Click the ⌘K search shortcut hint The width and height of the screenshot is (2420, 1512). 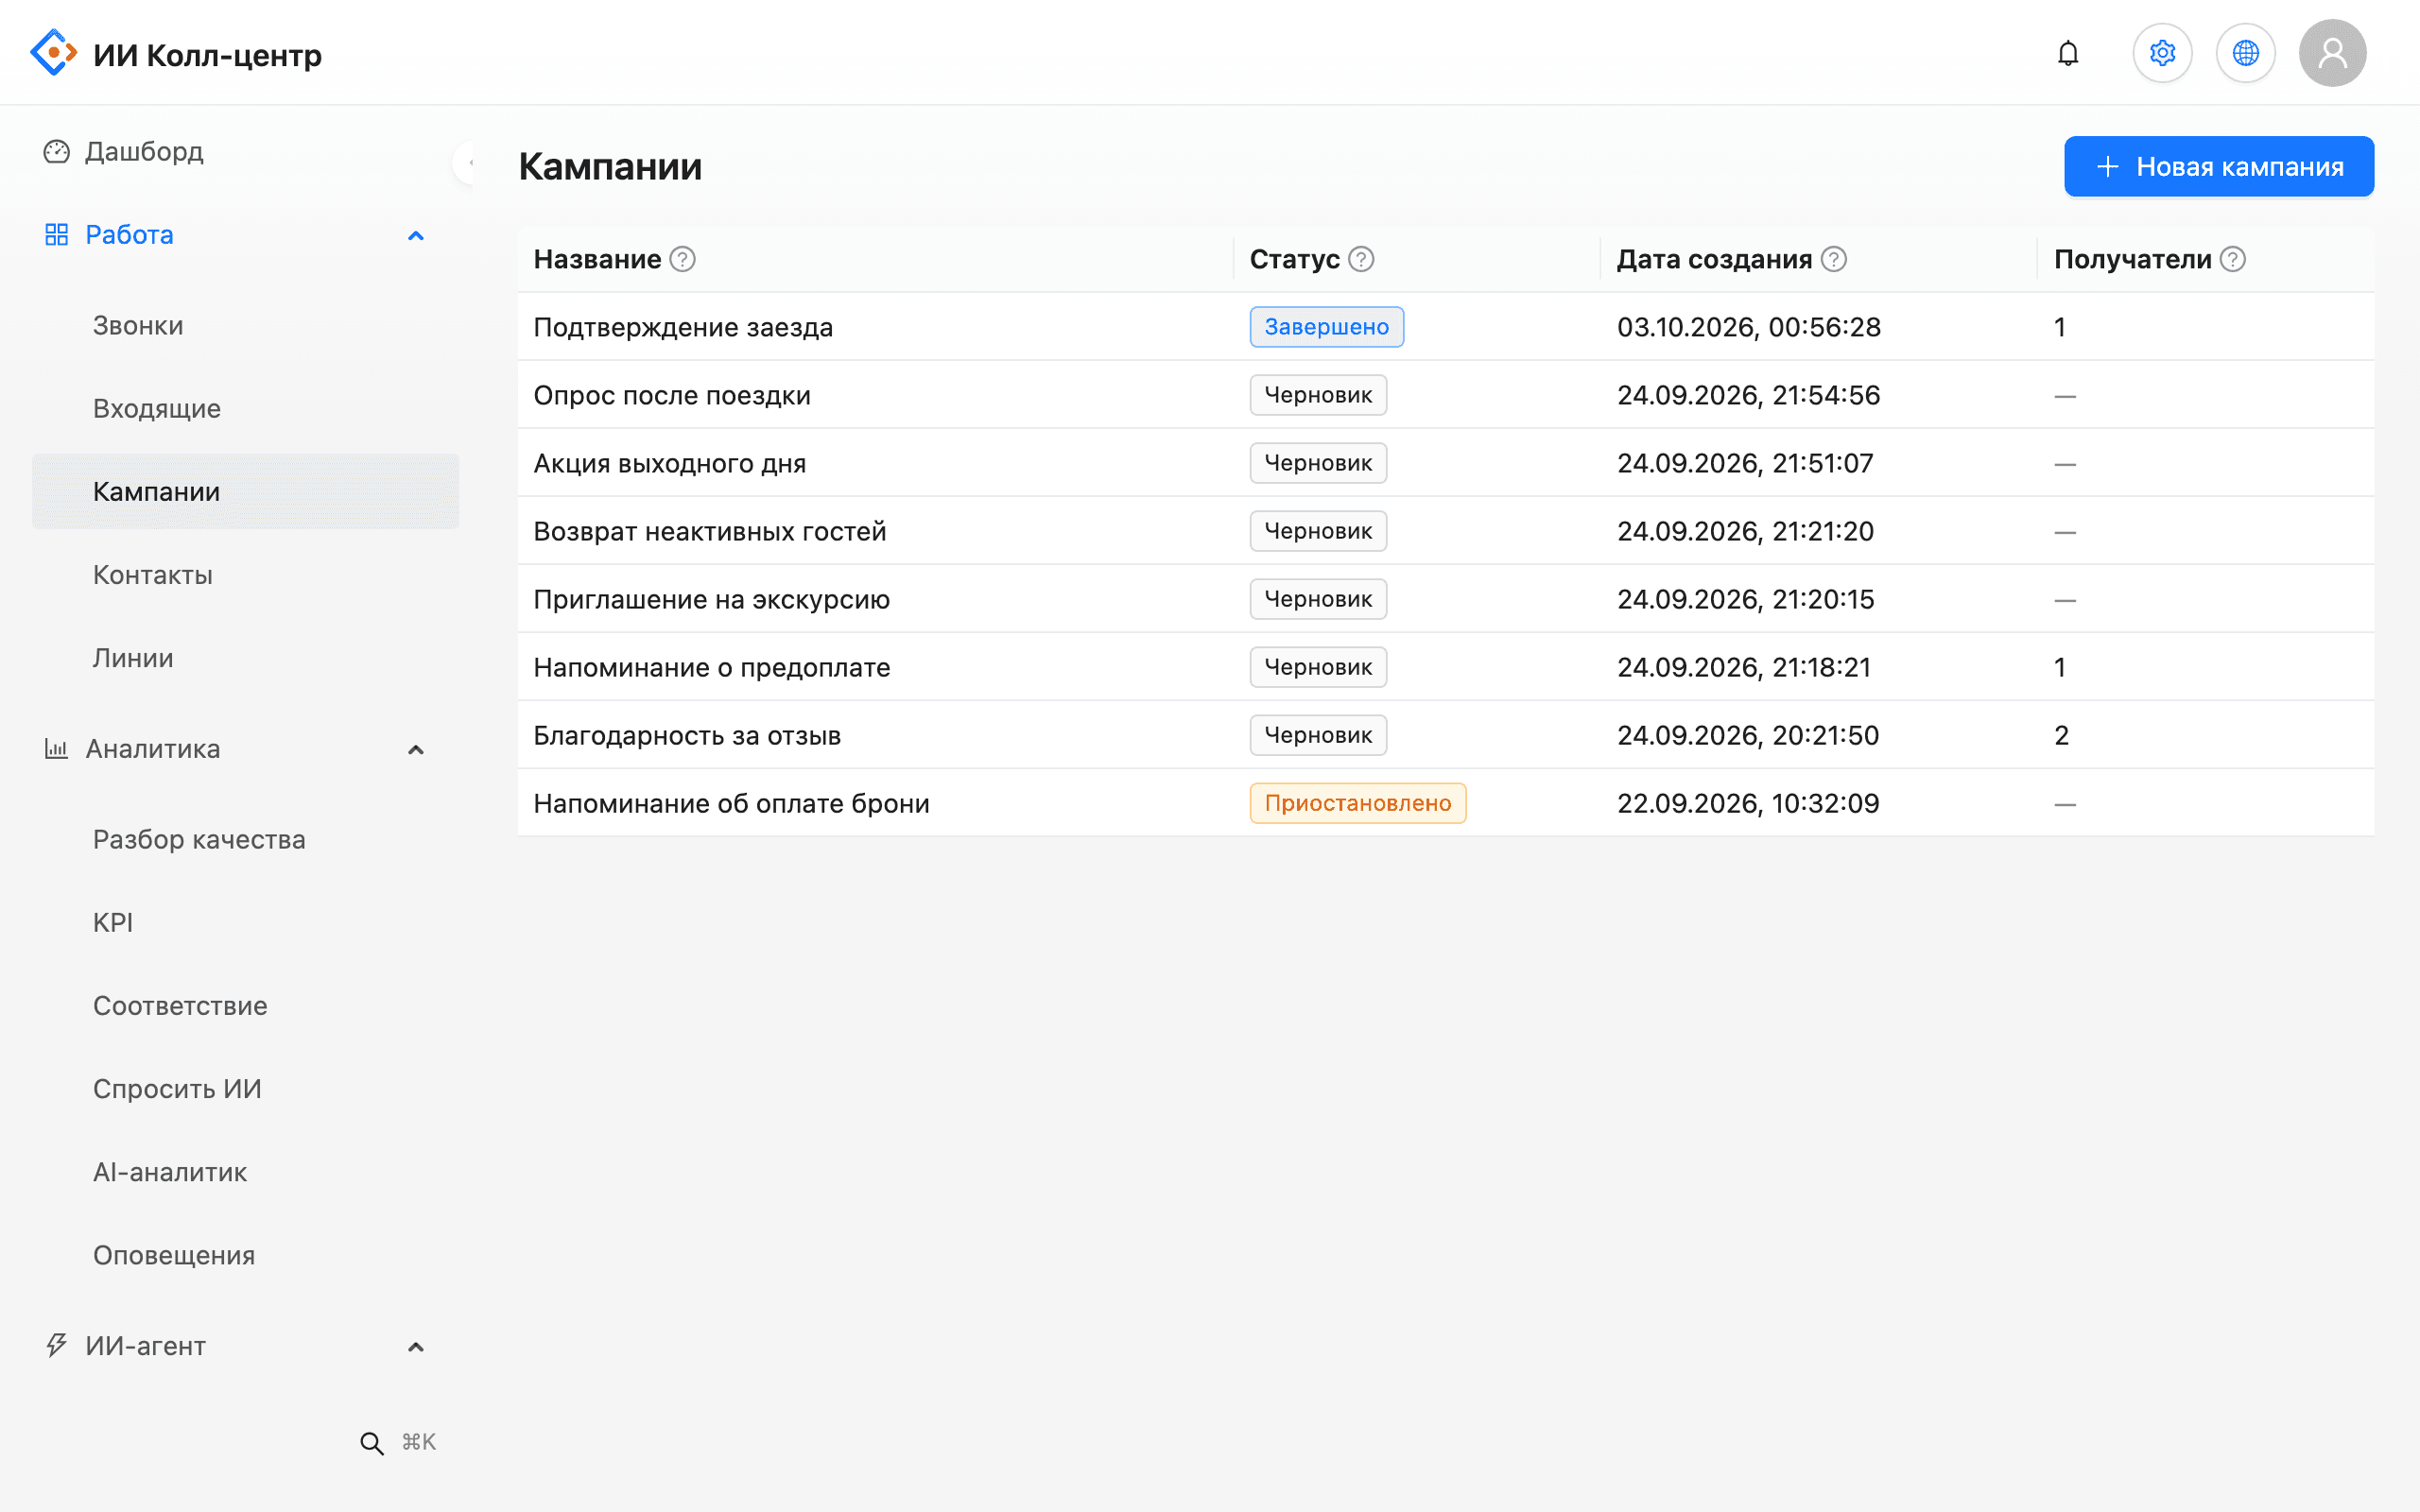click(x=419, y=1442)
